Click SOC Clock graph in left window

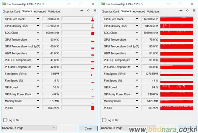click(x=78, y=33)
